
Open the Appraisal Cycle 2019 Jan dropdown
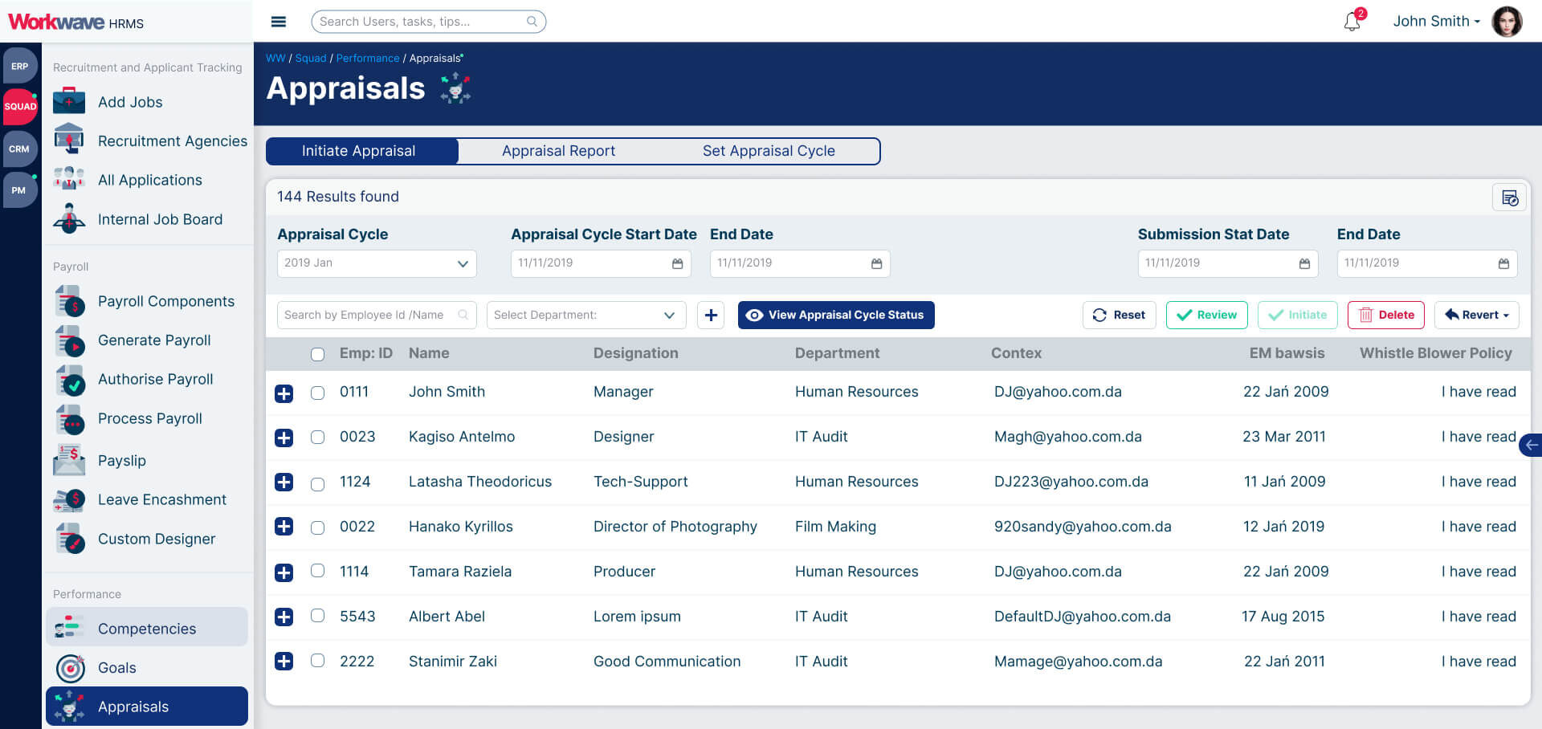[377, 263]
